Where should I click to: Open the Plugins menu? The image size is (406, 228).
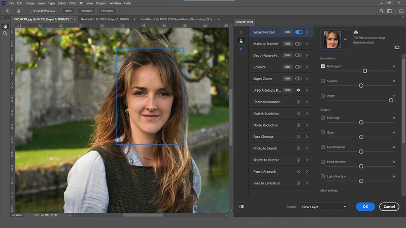pos(101,4)
